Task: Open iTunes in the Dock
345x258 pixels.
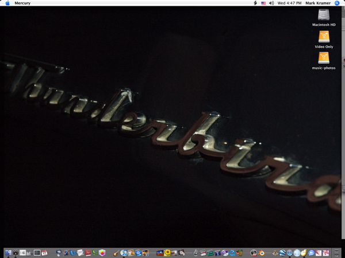Action: click(x=124, y=253)
